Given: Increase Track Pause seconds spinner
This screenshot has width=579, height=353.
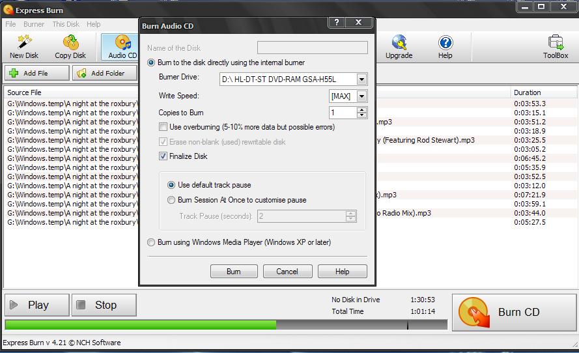Looking at the screenshot, I should (351, 213).
